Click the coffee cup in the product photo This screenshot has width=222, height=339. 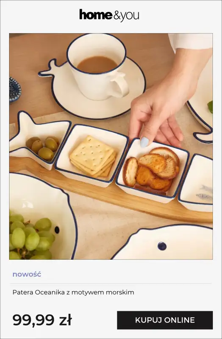98,67
